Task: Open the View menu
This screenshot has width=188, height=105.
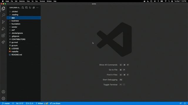Action: (28, 1)
